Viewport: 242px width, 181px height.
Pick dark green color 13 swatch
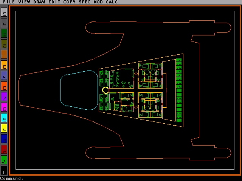[4, 33]
